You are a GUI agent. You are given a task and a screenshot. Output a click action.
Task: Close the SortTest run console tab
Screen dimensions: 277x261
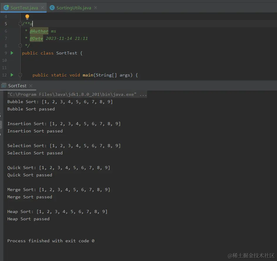point(31,86)
